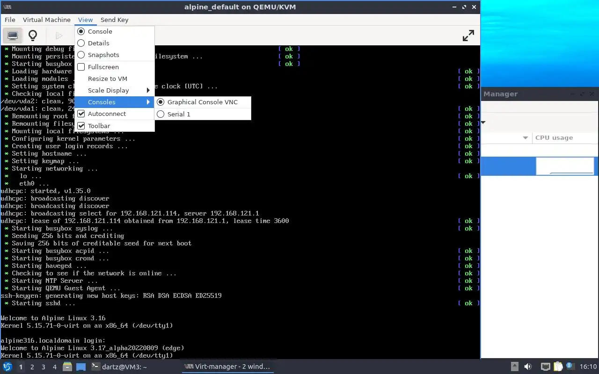Close the open View menu
Viewport: 599px width, 374px height.
(86, 20)
